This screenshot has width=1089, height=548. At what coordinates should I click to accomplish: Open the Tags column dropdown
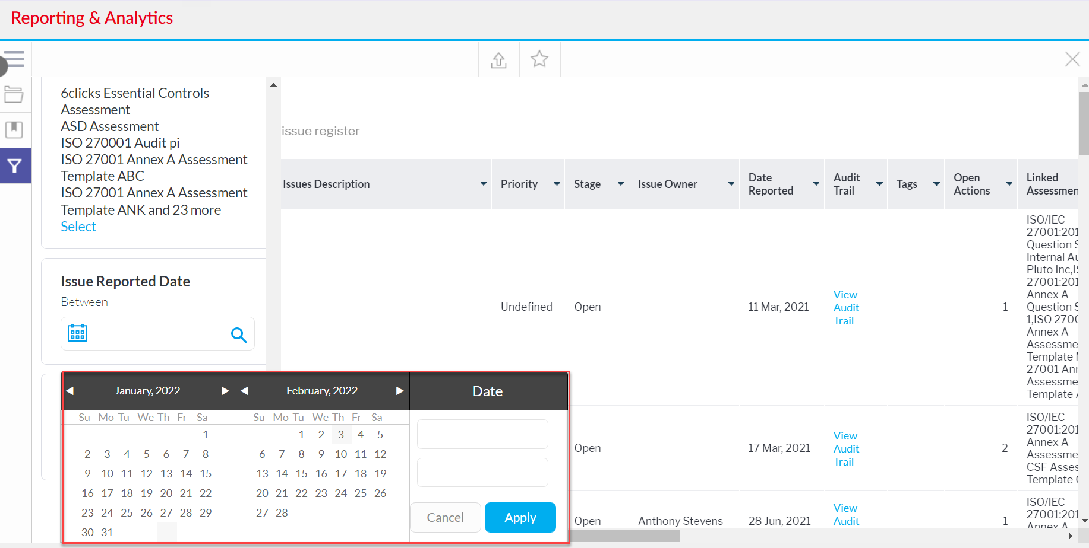935,184
